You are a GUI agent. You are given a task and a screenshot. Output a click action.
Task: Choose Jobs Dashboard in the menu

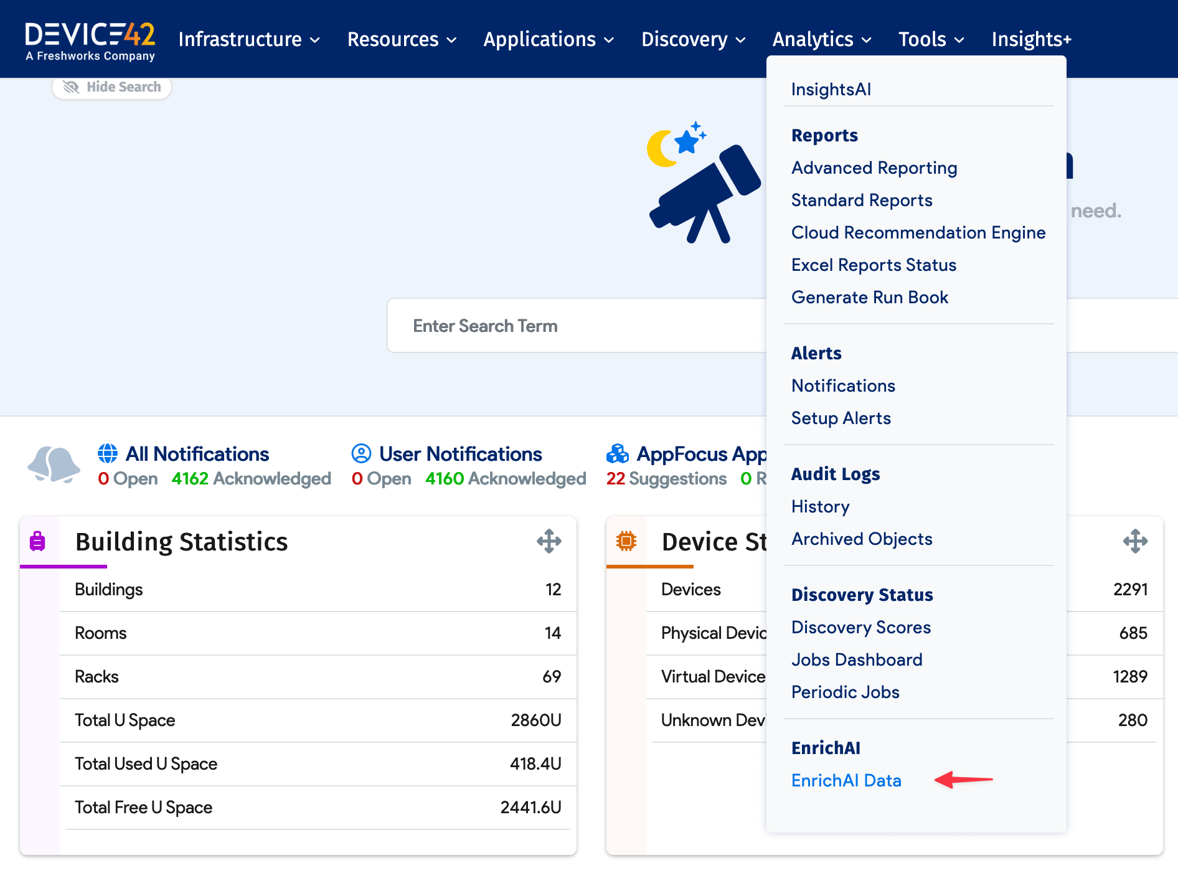(x=857, y=659)
